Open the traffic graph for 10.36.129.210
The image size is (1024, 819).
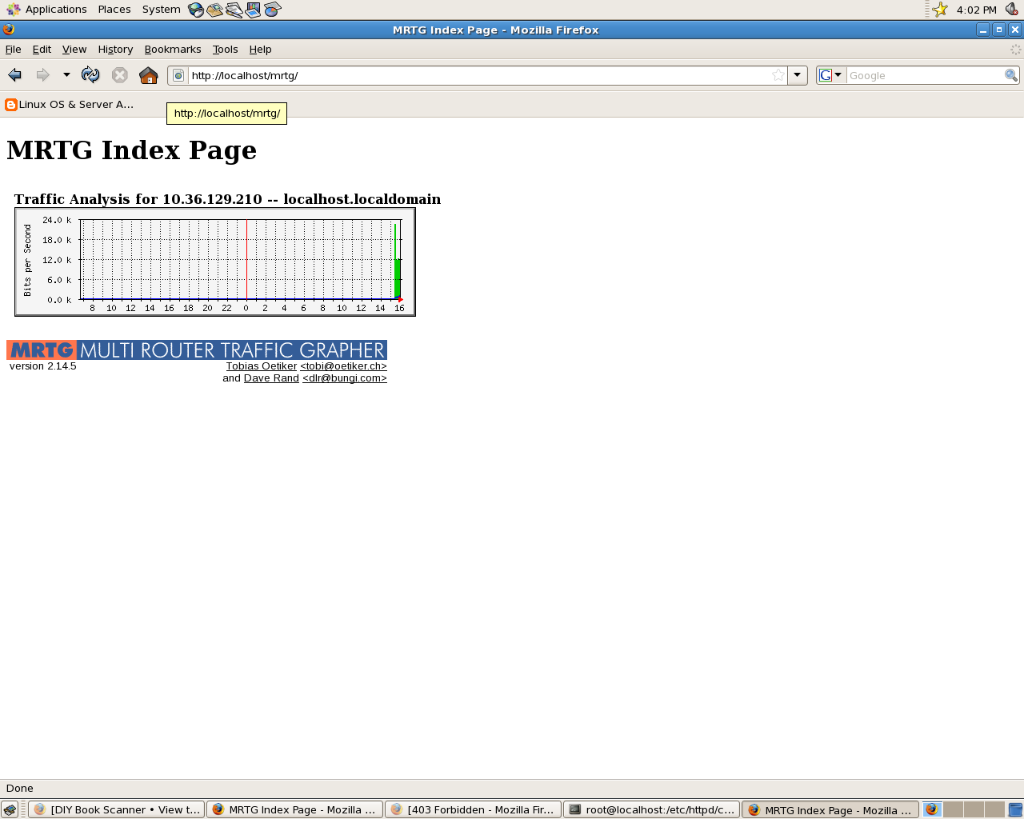point(215,262)
